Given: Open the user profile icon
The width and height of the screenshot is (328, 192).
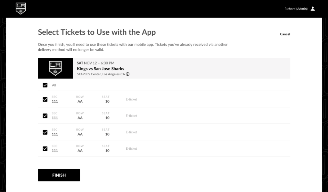Looking at the screenshot, I should pos(313,9).
